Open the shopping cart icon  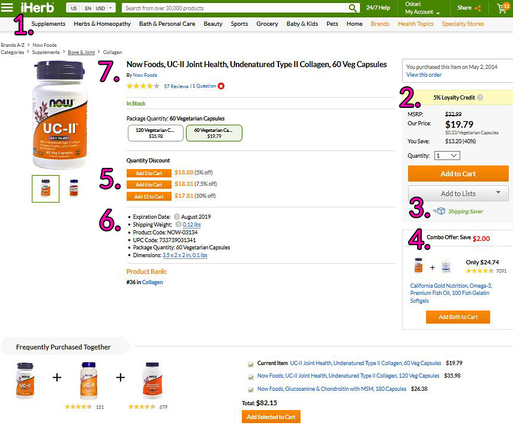(502, 8)
